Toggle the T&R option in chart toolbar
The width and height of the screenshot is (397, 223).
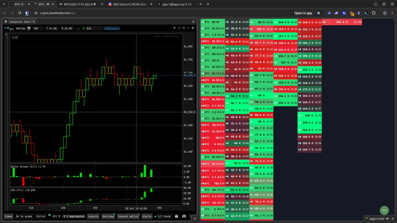tap(38, 28)
